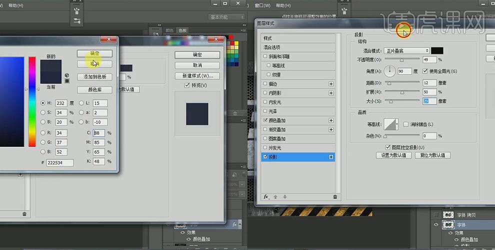
Task: Click the 字体 layer thumbnail in right layers panel
Action: [x=448, y=224]
